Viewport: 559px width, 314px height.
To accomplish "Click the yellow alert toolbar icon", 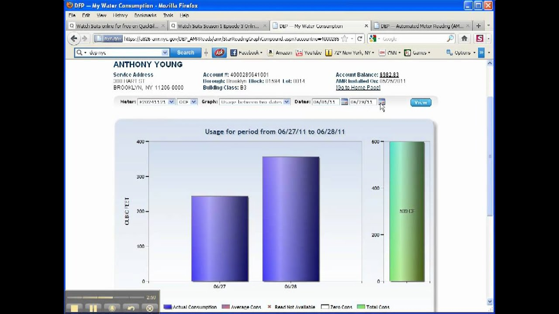I will point(328,53).
